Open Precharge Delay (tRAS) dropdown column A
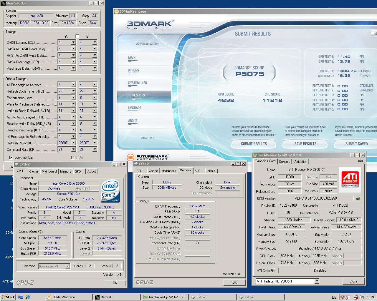The height and width of the screenshot is (301, 377). 74,68
